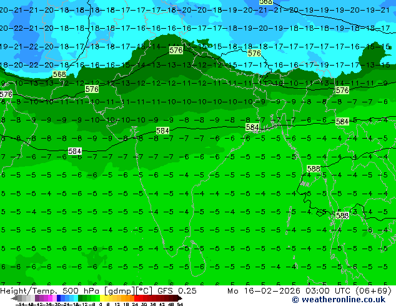The height and width of the screenshot is (306, 396).
Task: Click the 584 contour label over the Arabian Sea
Action: (x=75, y=151)
